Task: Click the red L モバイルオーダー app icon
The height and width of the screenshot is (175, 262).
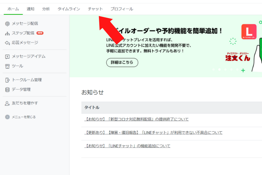Action: (x=249, y=32)
